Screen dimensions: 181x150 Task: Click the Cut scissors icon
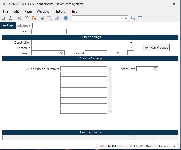(x=19, y=18)
